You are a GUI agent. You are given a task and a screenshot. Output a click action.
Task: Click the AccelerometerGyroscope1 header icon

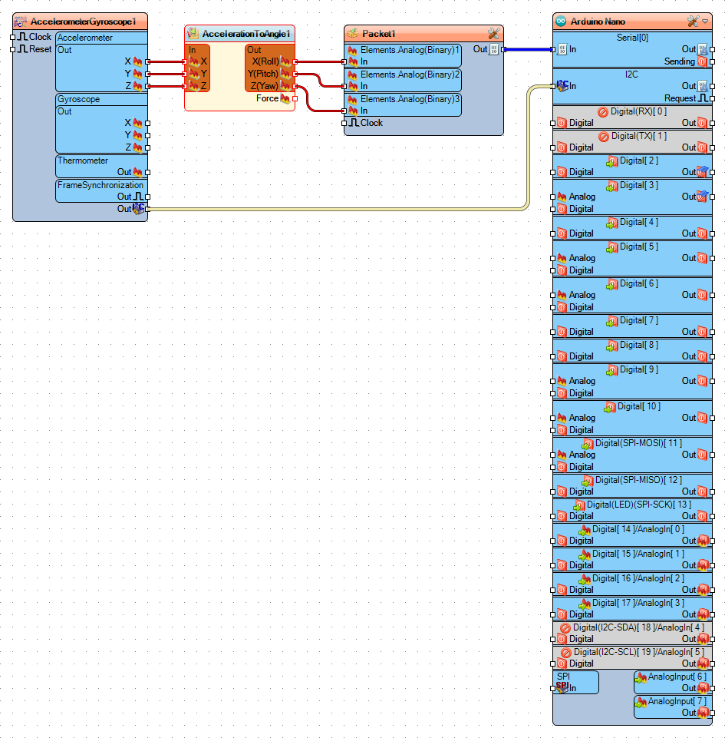[19, 21]
